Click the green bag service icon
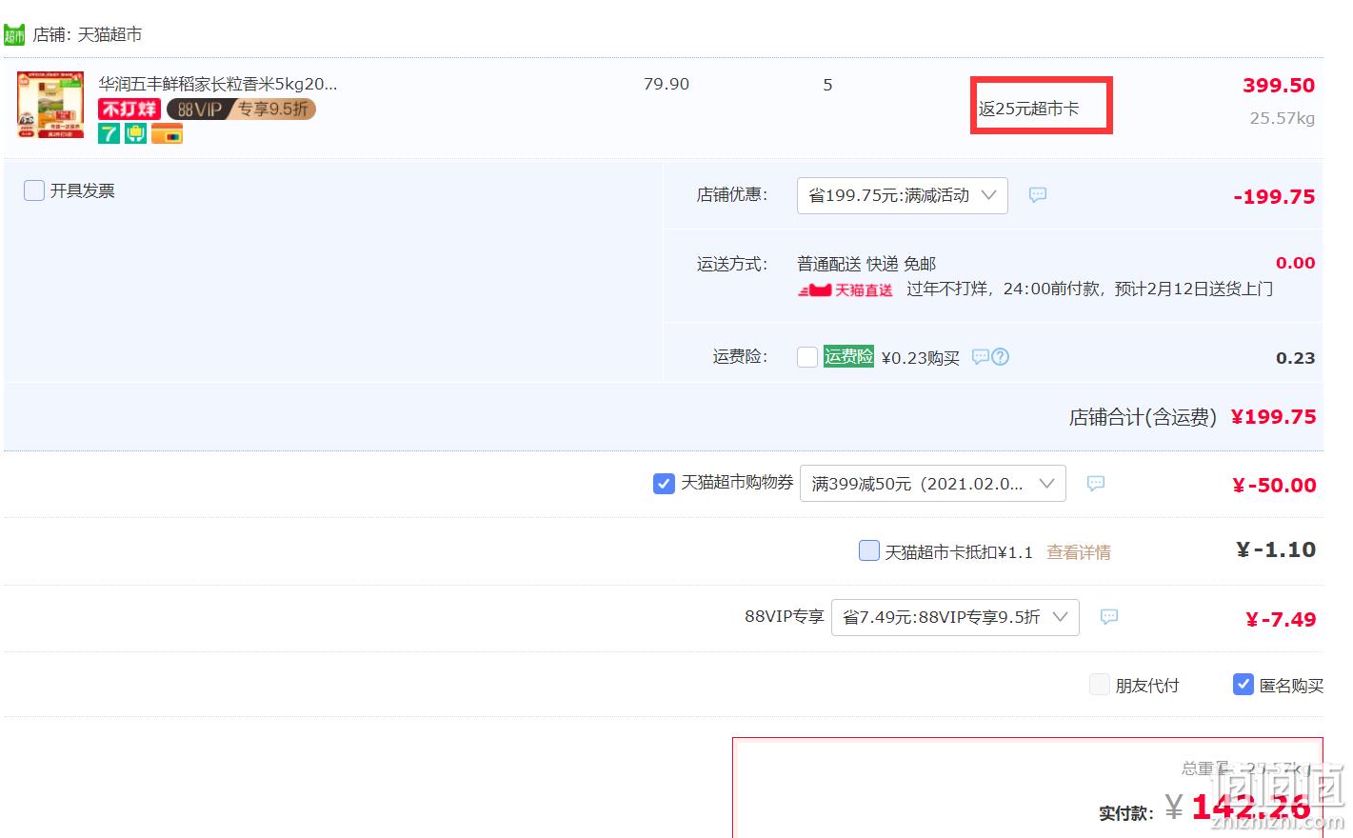 pyautogui.click(x=136, y=134)
